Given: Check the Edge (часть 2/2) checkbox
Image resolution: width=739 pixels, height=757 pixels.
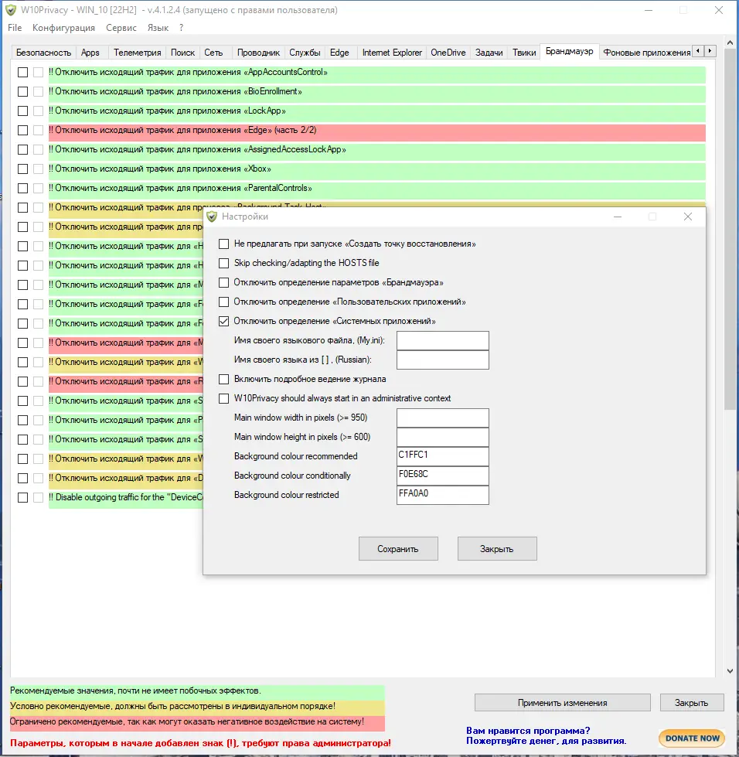Looking at the screenshot, I should tap(22, 131).
